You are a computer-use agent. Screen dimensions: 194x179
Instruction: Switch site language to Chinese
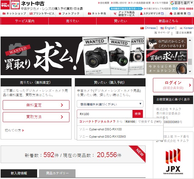148,28
